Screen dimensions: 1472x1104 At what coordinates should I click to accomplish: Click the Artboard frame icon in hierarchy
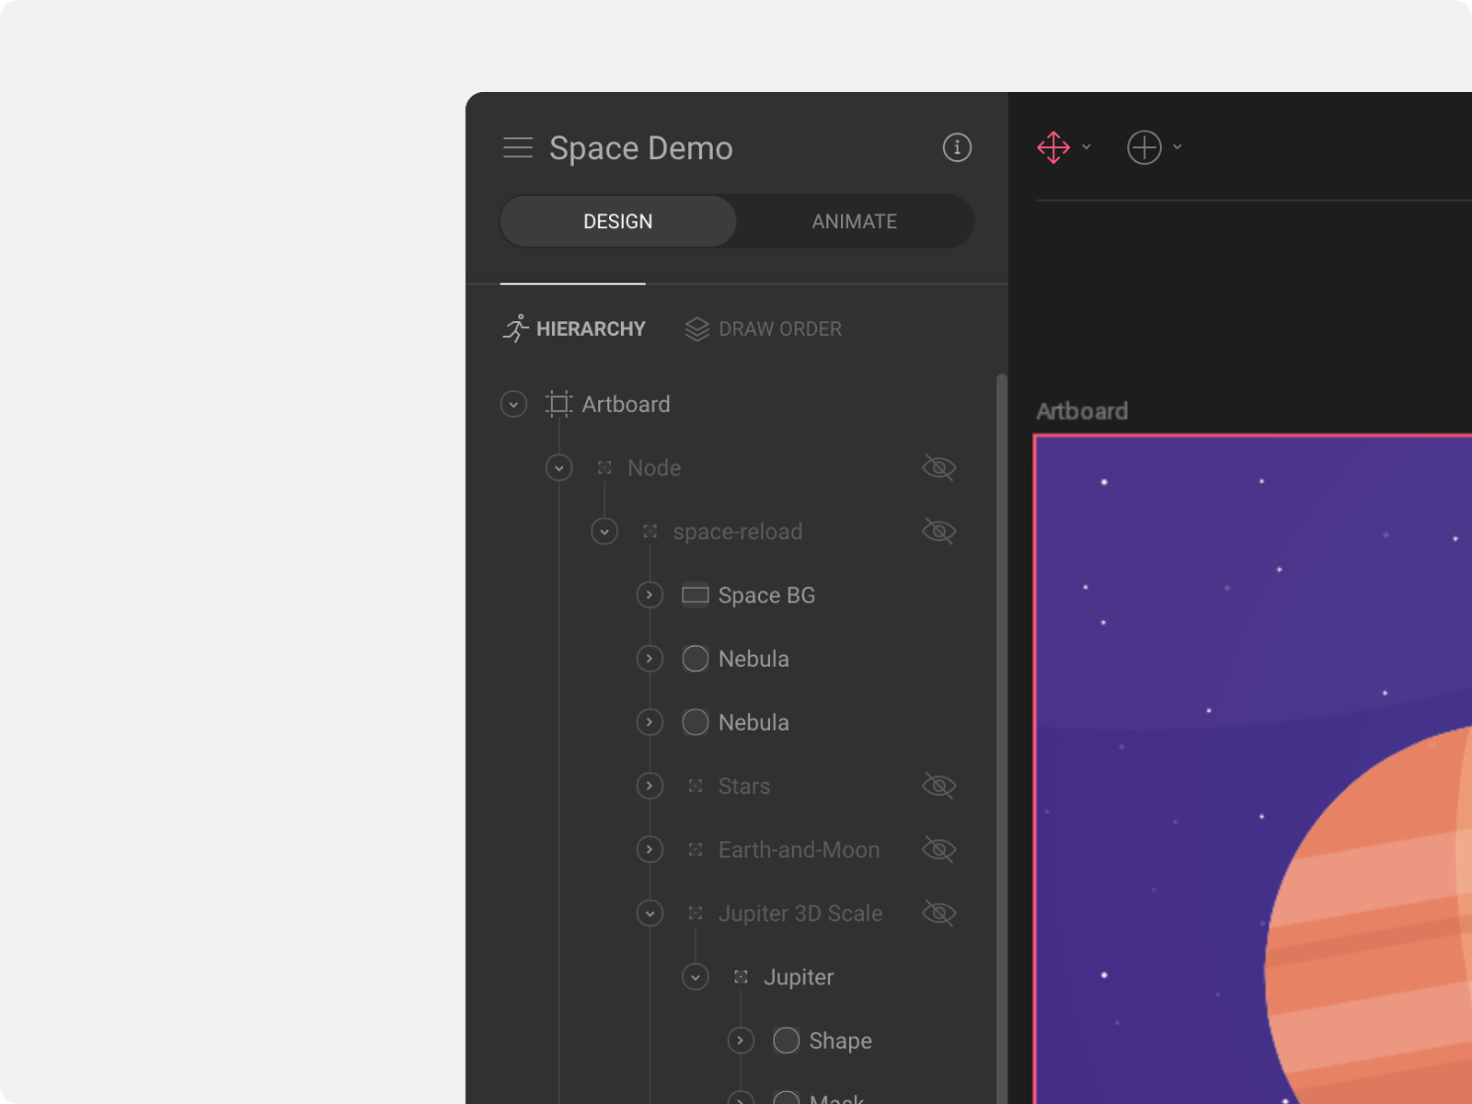click(x=558, y=404)
